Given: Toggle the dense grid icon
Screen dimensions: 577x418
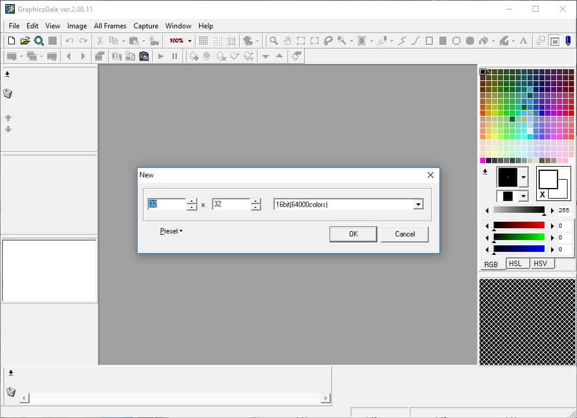Looking at the screenshot, I should 203,41.
